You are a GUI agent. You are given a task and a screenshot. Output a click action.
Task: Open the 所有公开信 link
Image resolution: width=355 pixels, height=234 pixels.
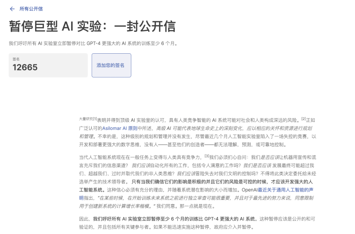pos(31,9)
